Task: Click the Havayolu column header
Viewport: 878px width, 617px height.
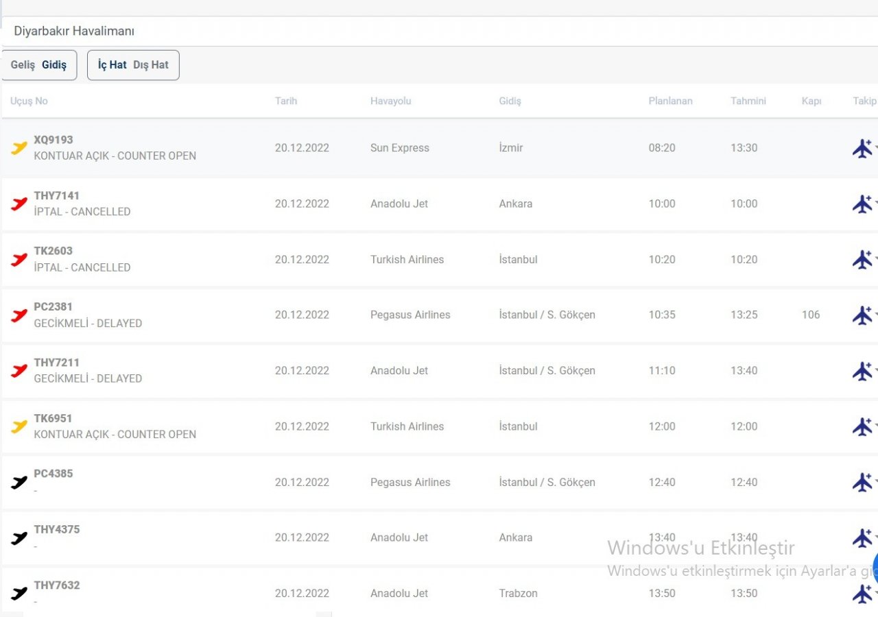Action: coord(390,101)
